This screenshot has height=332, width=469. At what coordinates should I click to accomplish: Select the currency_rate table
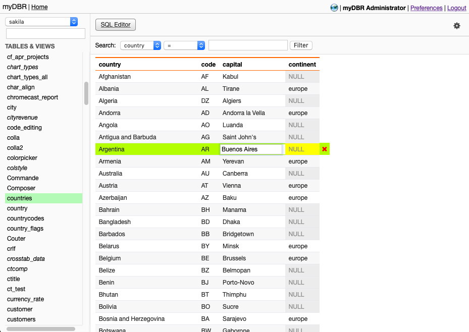coord(25,299)
